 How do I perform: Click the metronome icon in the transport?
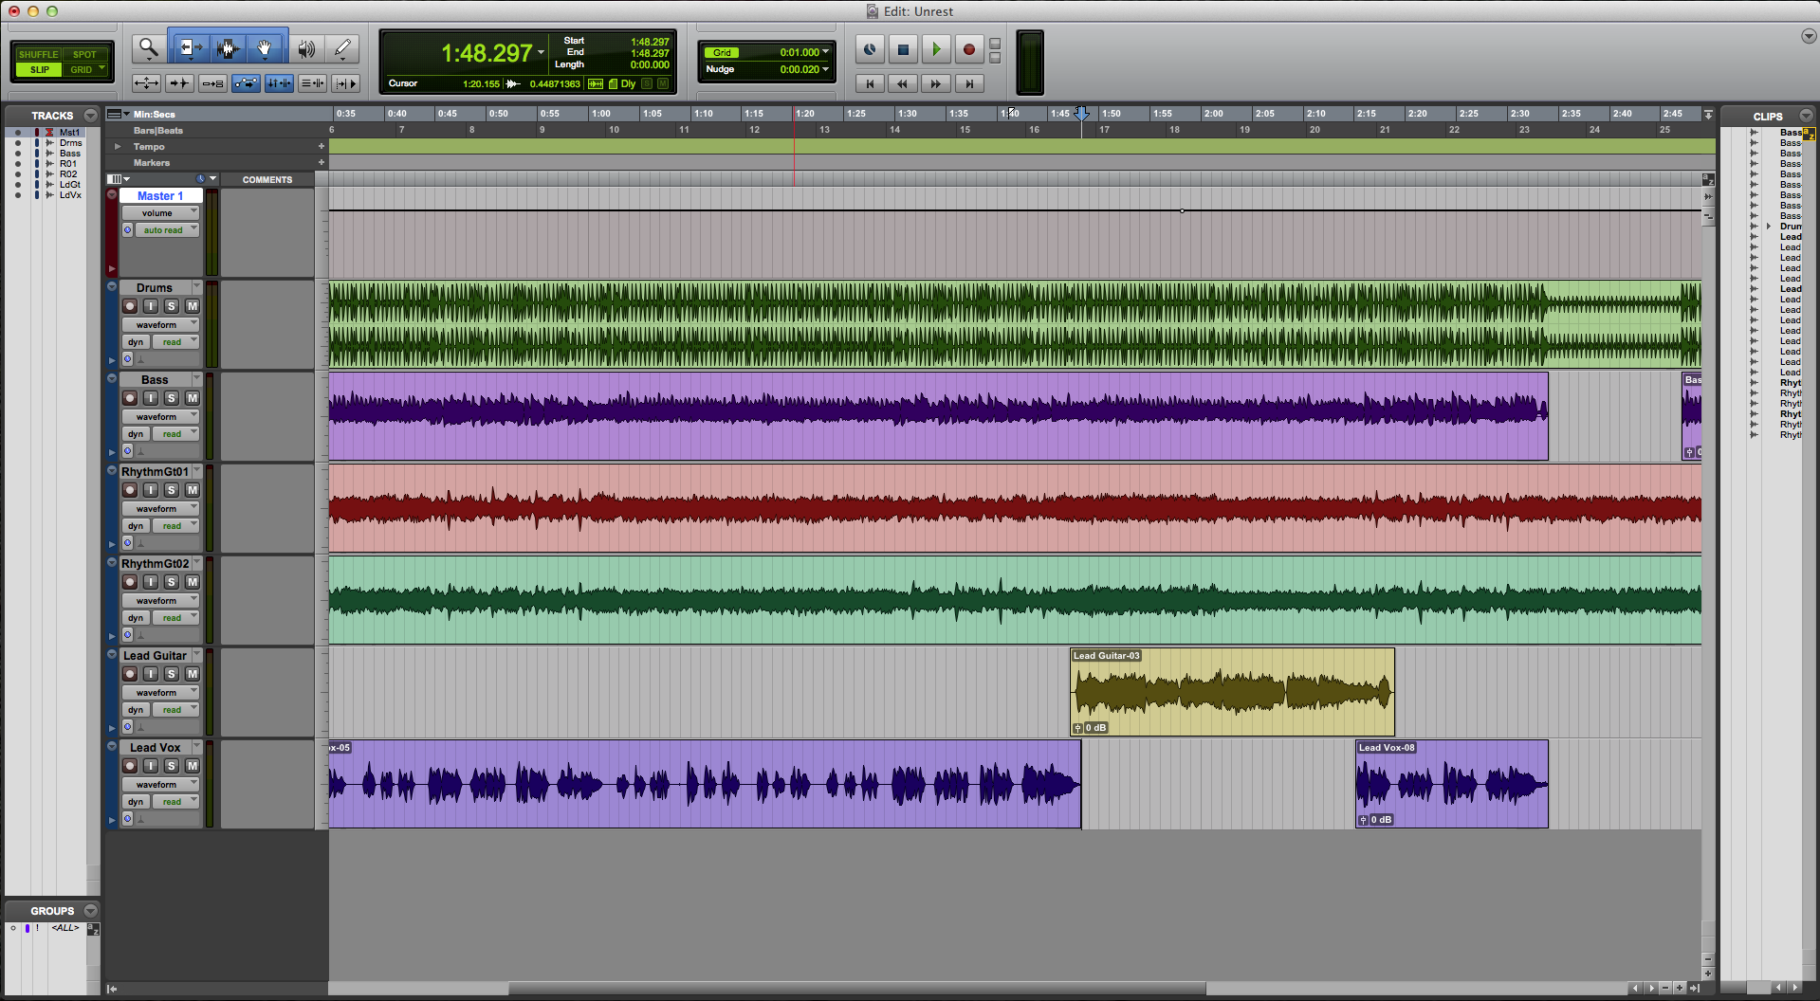click(870, 49)
